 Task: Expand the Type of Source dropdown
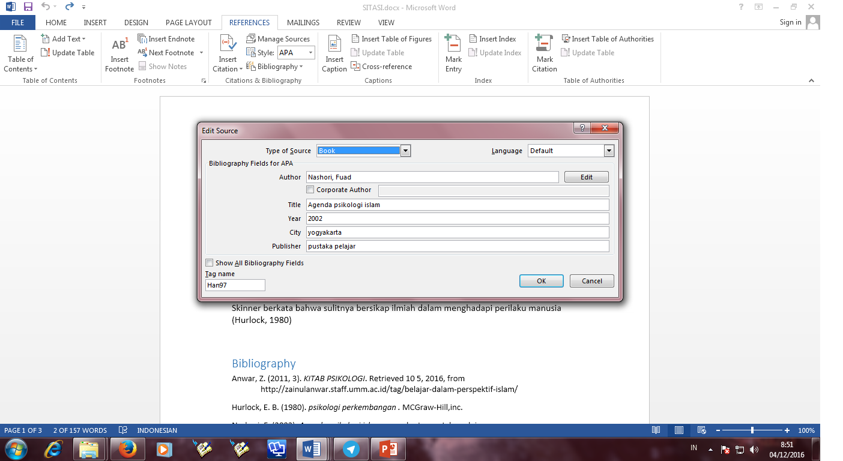405,151
